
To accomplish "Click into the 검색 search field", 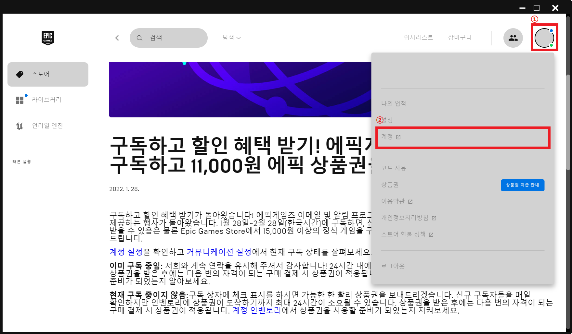I will pos(169,38).
